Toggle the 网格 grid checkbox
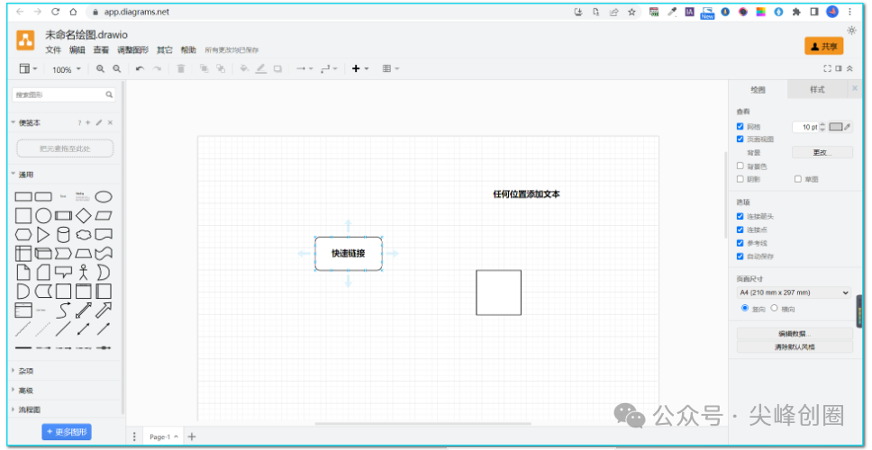The height and width of the screenshot is (450, 872). coord(740,127)
